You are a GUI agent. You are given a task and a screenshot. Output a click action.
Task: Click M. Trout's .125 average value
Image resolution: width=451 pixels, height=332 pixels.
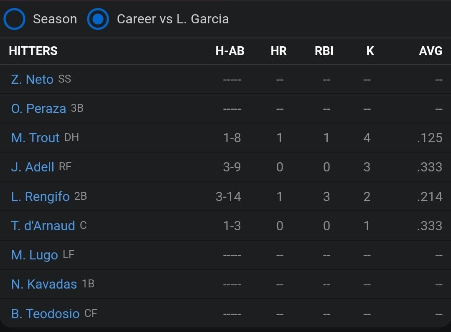tap(430, 138)
